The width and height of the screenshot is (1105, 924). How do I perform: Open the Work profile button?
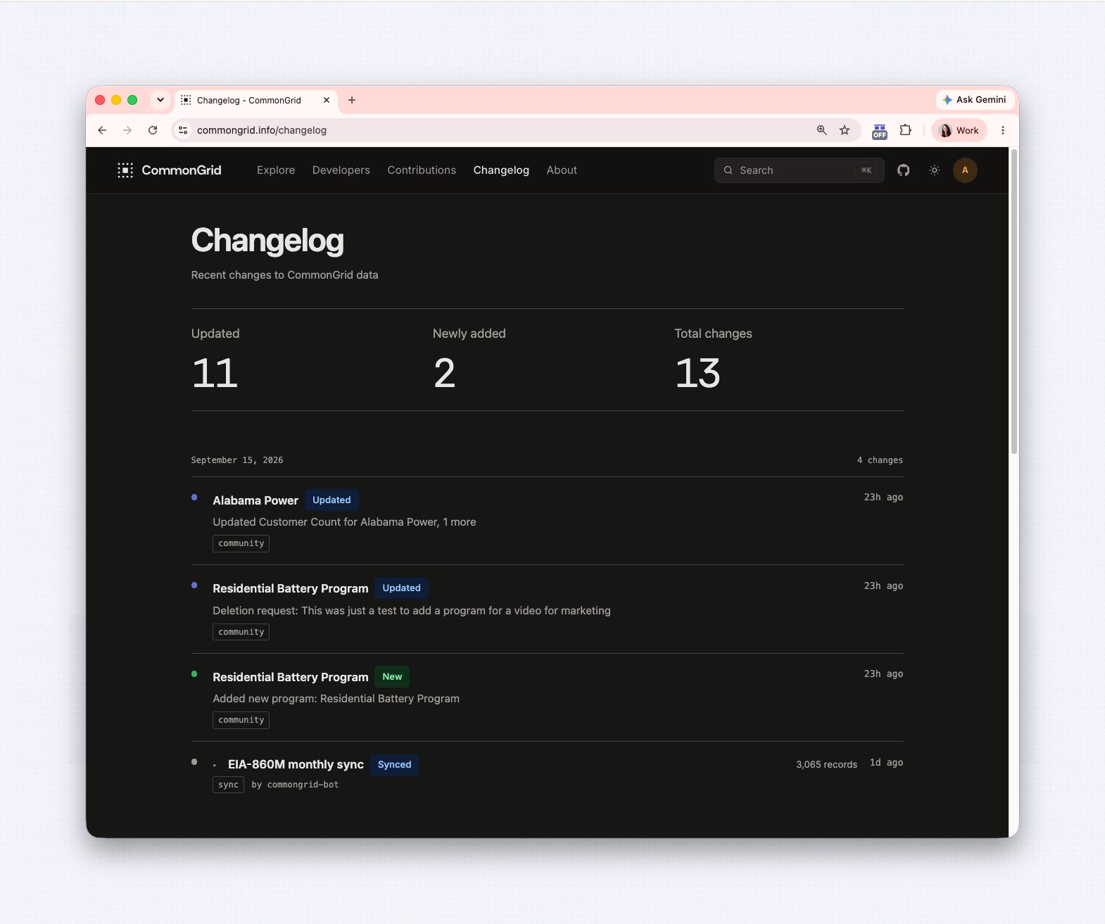coord(959,130)
